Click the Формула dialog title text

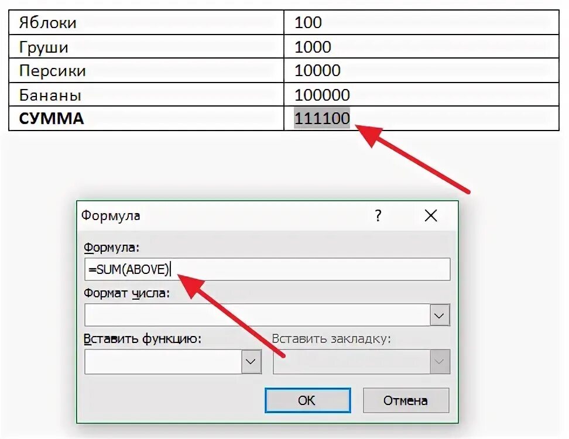pyautogui.click(x=110, y=215)
